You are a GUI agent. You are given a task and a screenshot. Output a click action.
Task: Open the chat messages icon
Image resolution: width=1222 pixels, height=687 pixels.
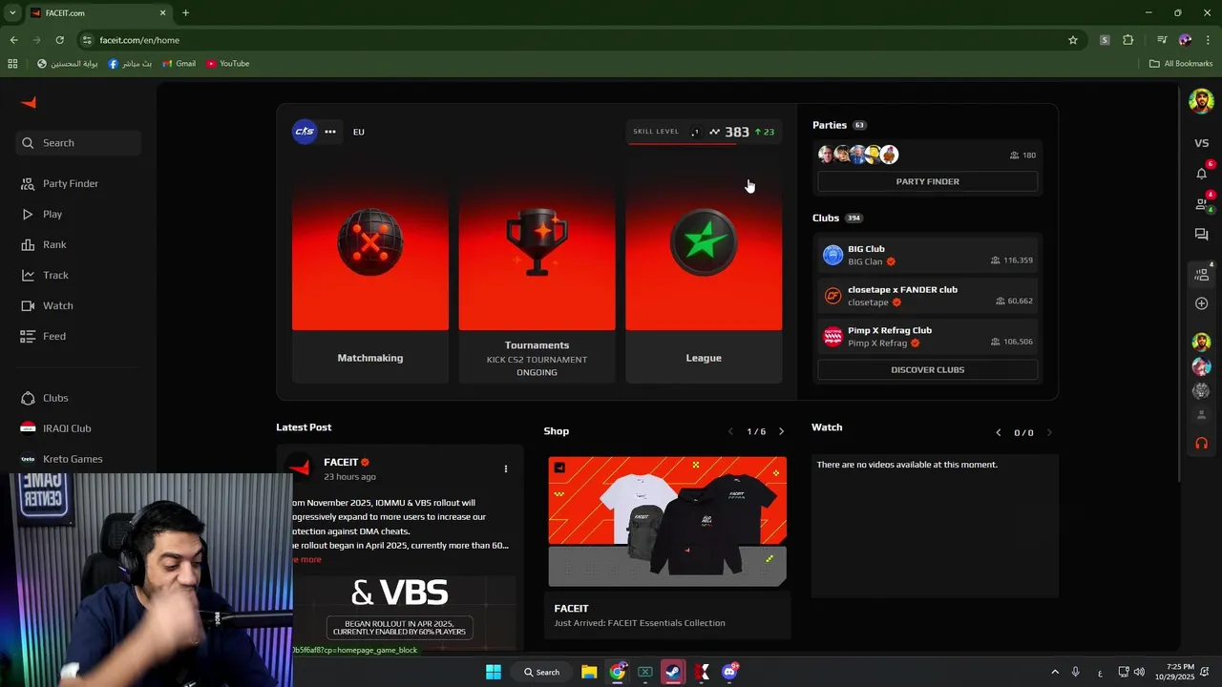1201,234
